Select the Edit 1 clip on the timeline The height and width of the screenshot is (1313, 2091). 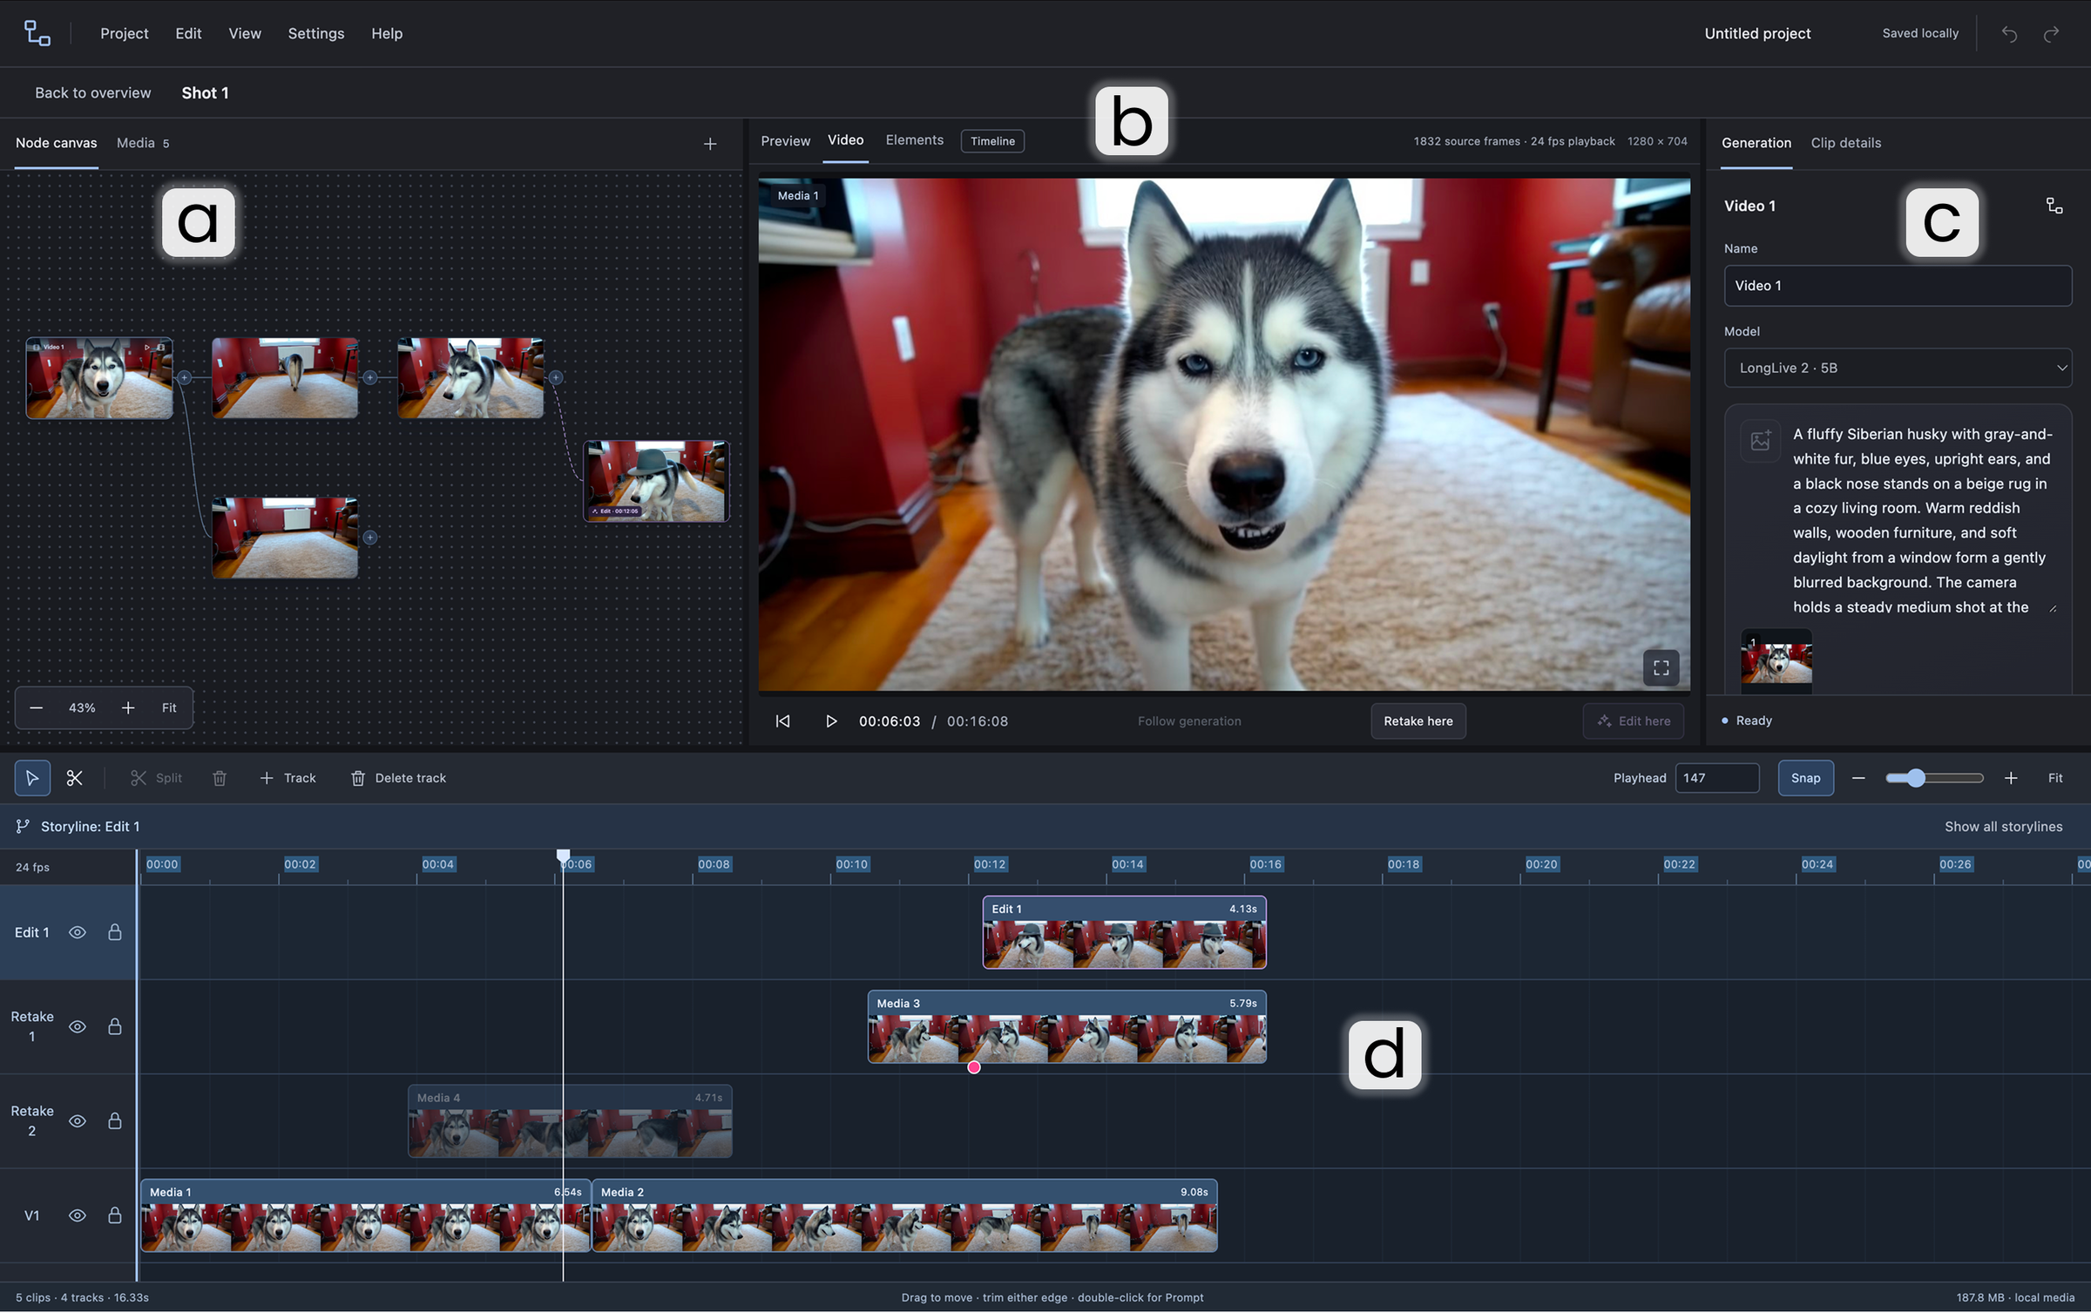(x=1124, y=932)
